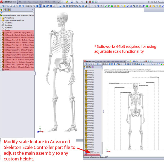Image resolution: width=164 pixels, height=164 pixels.
Task: Open the Tools menu
Action: [42, 2]
